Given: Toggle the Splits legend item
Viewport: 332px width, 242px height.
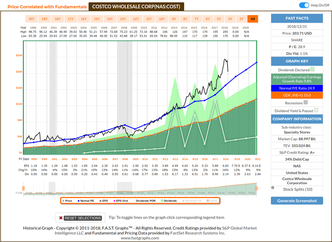Looking at the screenshot, I should click(x=212, y=201).
